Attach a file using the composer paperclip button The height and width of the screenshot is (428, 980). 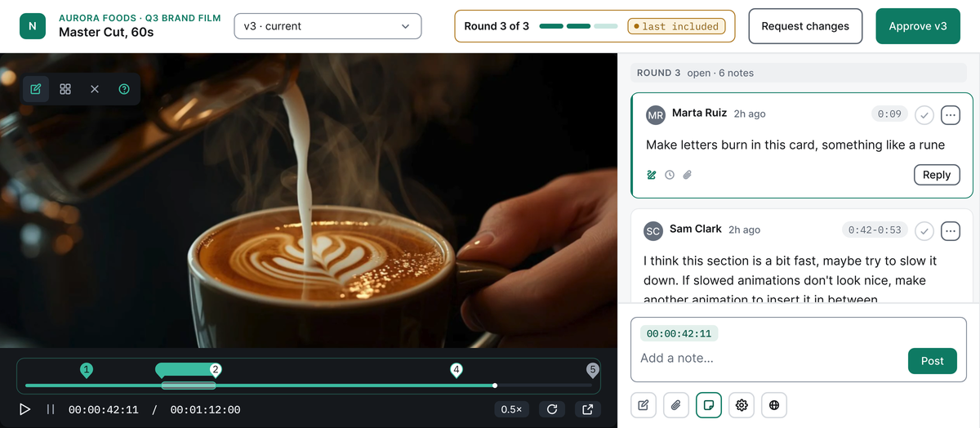pyautogui.click(x=676, y=405)
